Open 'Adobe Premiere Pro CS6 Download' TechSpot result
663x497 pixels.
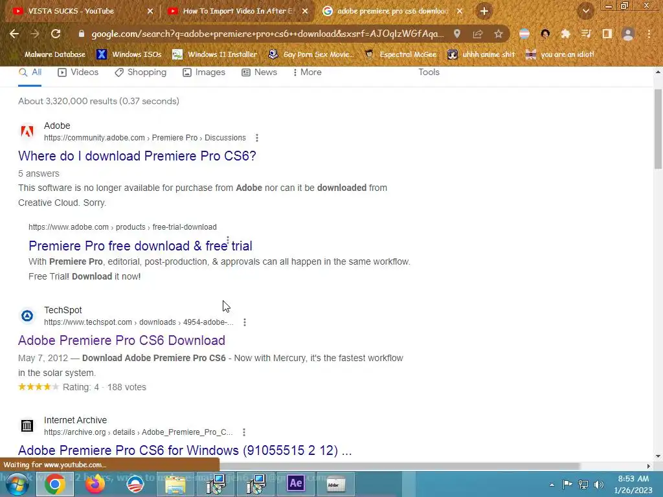(x=121, y=340)
